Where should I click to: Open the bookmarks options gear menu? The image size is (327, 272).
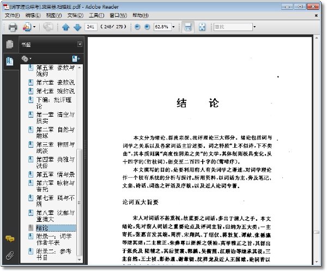click(26, 59)
